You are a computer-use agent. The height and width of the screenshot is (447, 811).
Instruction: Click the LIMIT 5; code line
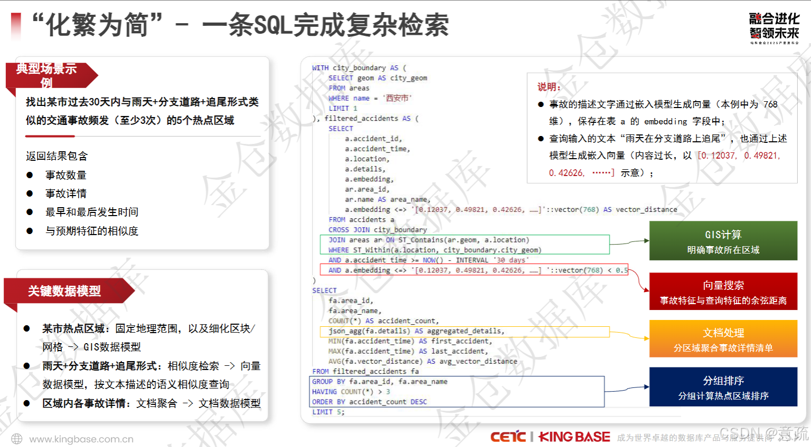click(328, 412)
